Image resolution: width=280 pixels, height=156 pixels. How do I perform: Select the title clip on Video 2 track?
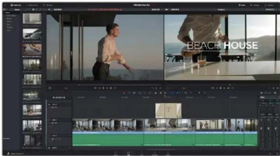(168, 110)
